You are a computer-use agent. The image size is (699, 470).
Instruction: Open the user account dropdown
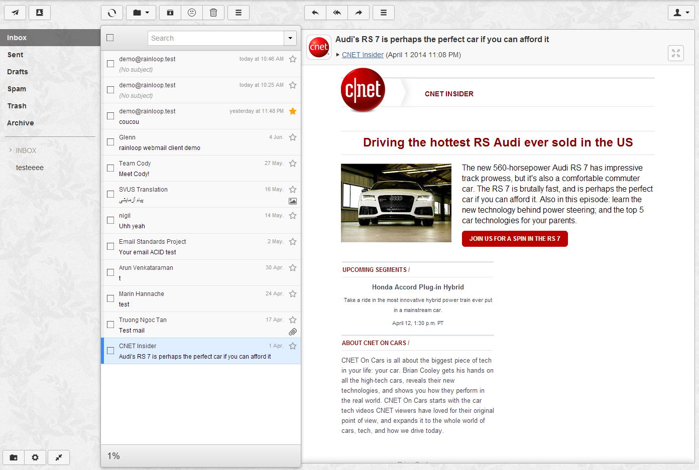pos(681,13)
